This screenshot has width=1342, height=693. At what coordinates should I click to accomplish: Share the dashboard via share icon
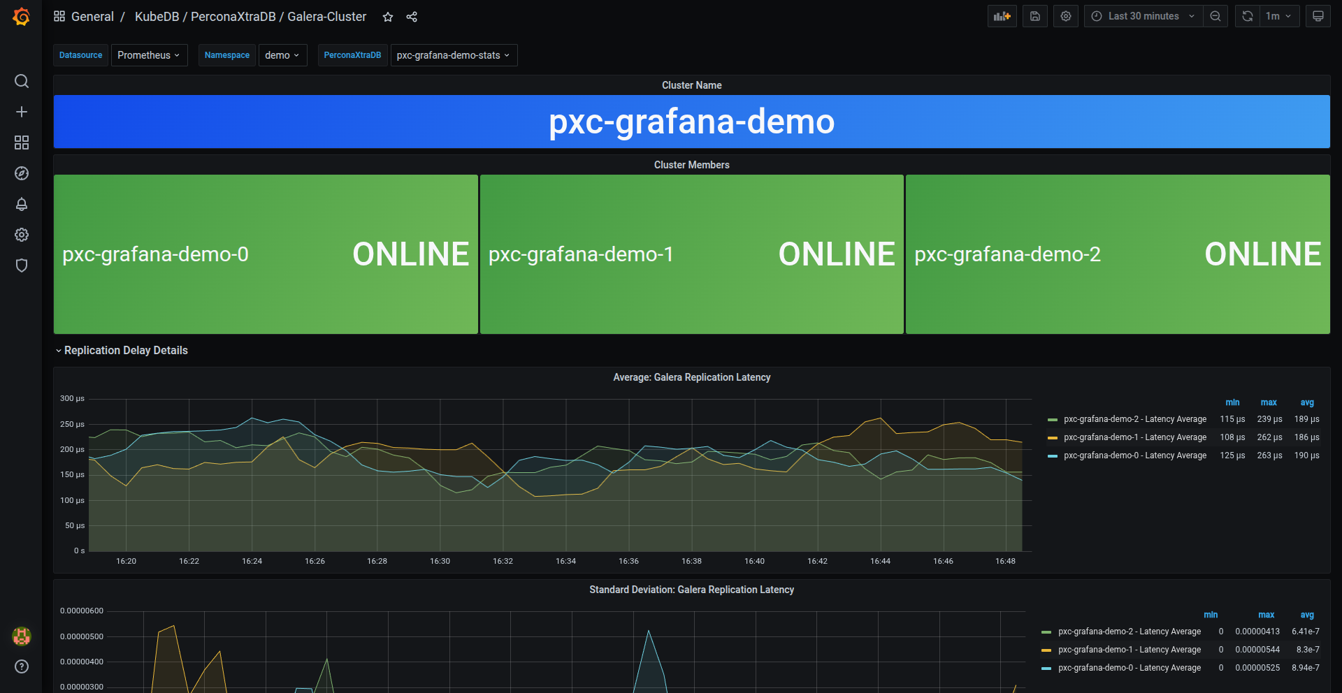pos(412,17)
